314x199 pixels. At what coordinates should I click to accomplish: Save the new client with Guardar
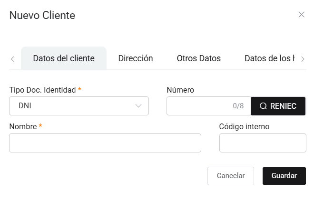tap(284, 176)
